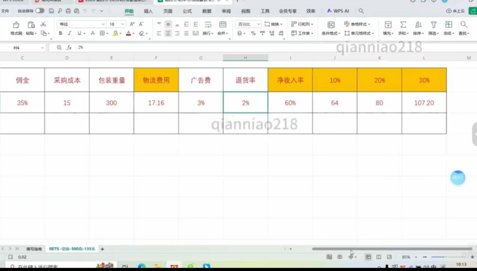
Task: Click the Find (查找) button
Action: point(464,28)
